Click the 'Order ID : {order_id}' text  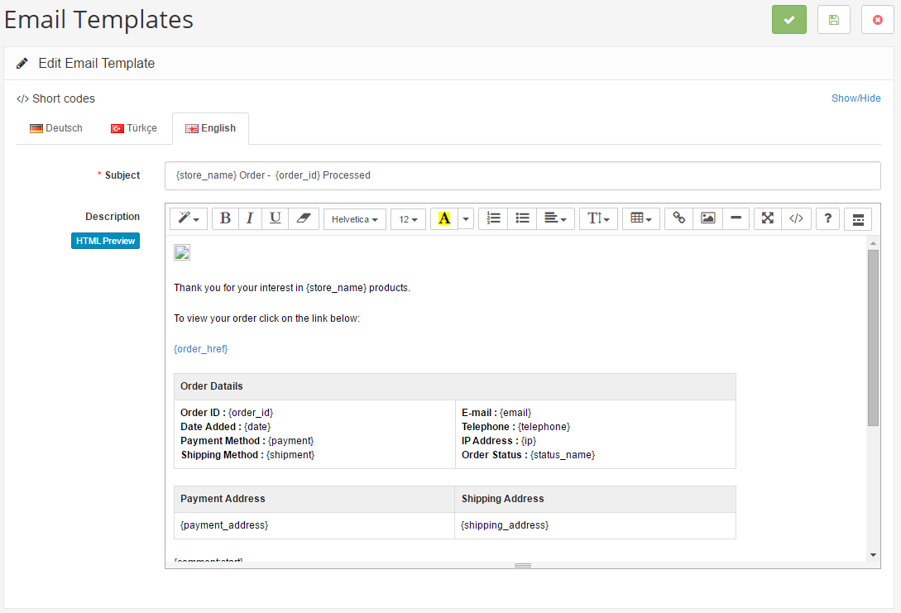click(x=227, y=413)
